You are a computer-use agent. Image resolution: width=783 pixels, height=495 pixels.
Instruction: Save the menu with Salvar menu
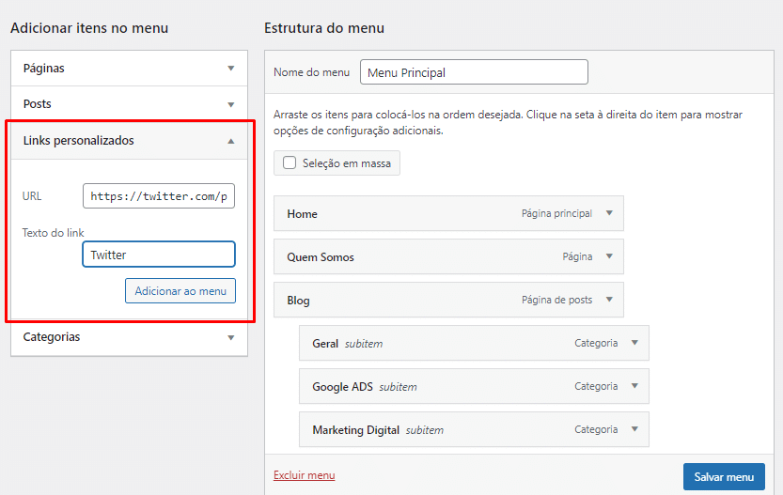pyautogui.click(x=724, y=477)
